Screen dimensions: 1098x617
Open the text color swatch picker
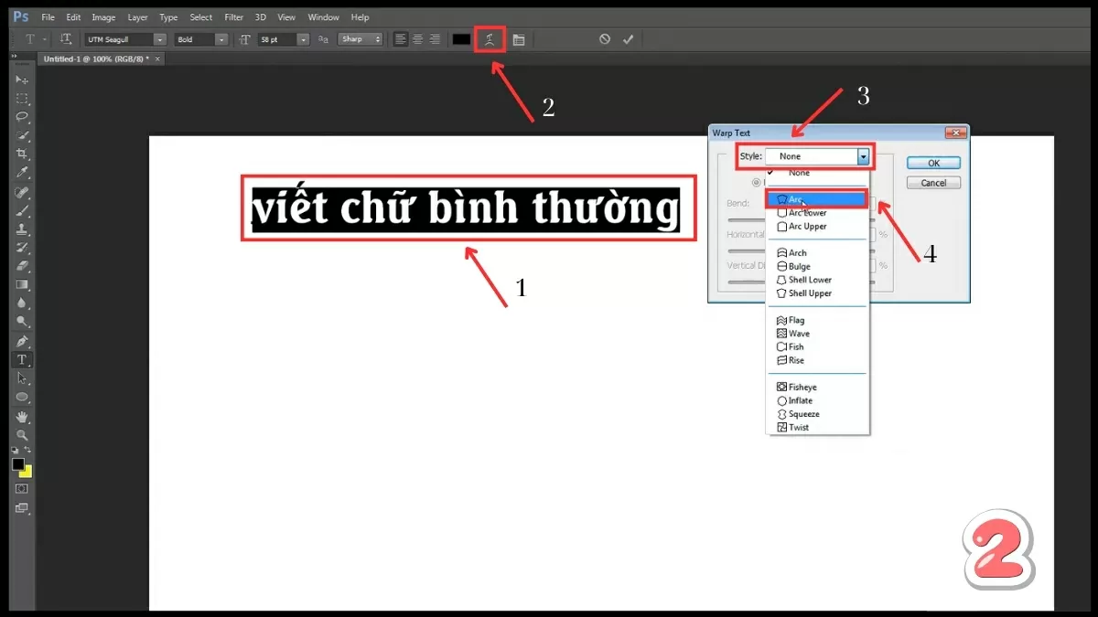click(x=459, y=38)
